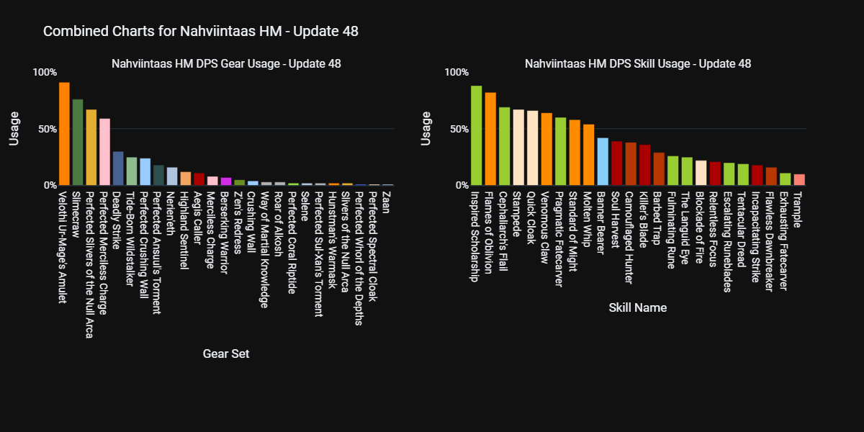Click the DPS Gear Usage chart title
Image resolution: width=864 pixels, height=432 pixels.
click(x=226, y=63)
